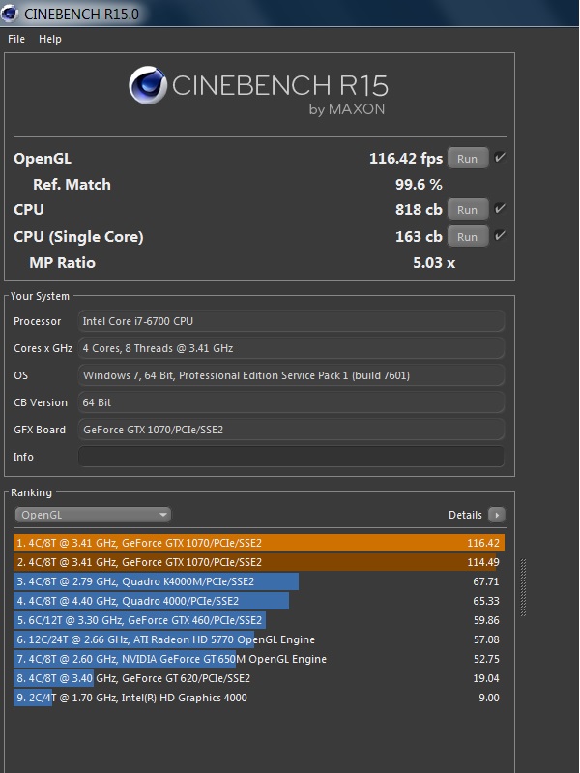This screenshot has width=580, height=773.
Task: Select ranking entry 2 scoring 114.49
Action: pyautogui.click(x=259, y=562)
